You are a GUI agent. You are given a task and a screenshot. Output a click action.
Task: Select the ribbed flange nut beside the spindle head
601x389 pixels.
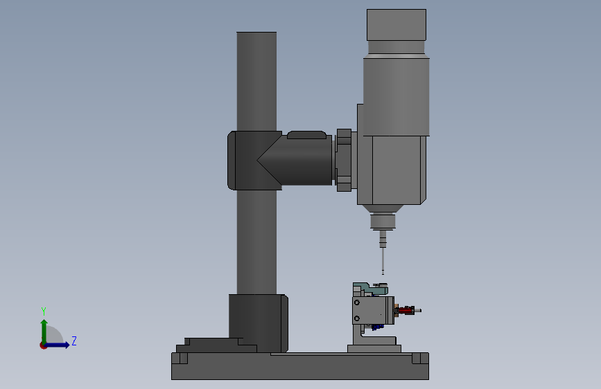(344, 160)
